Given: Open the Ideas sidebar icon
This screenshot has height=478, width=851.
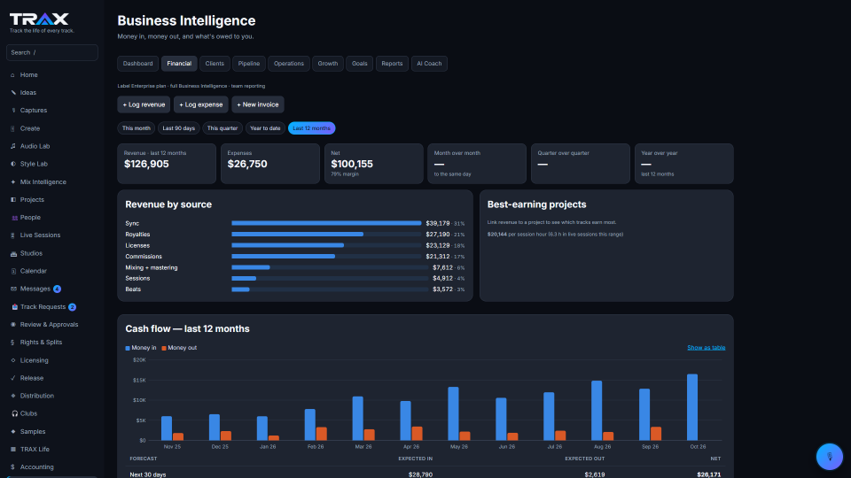Looking at the screenshot, I should pyautogui.click(x=13, y=93).
